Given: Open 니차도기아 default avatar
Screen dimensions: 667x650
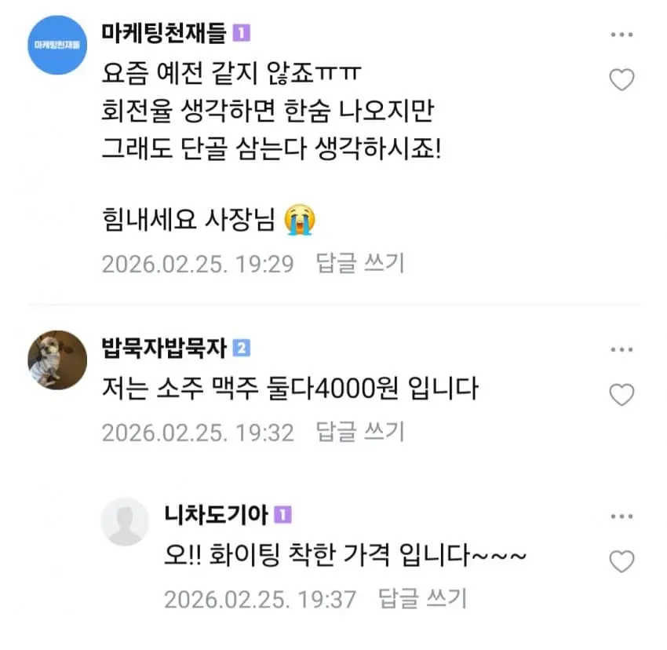Looking at the screenshot, I should (x=125, y=521).
